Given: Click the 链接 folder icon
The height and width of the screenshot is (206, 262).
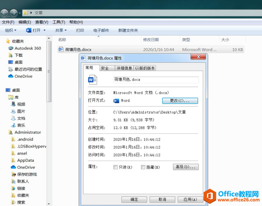Looking at the screenshot, I should 13,188.
